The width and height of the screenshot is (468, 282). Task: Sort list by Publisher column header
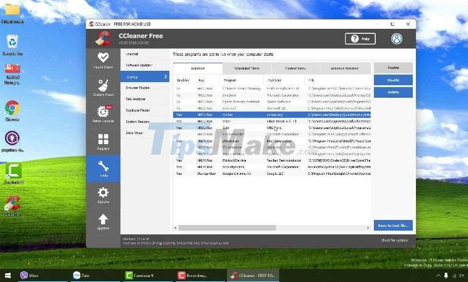(284, 80)
